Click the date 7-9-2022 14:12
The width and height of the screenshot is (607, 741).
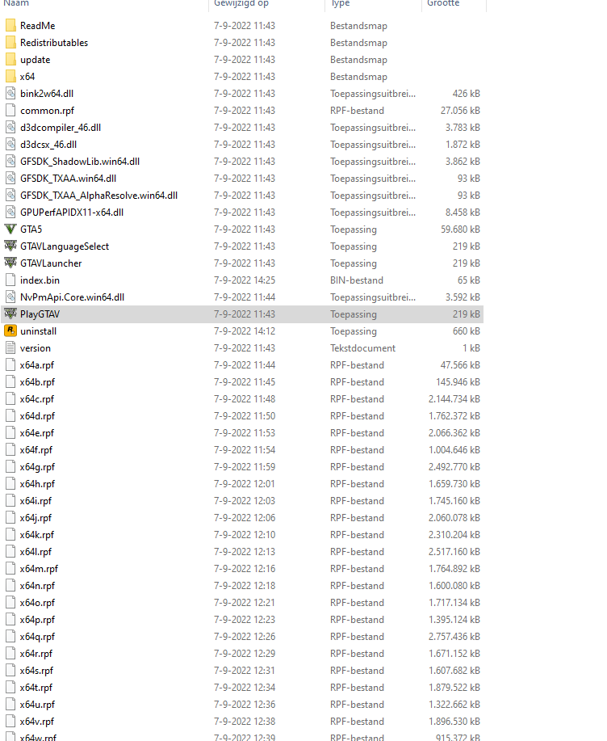click(x=245, y=332)
